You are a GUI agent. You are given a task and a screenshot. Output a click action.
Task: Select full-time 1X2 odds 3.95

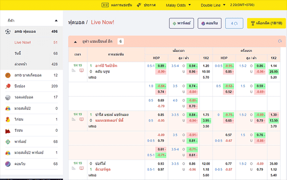[206, 120]
